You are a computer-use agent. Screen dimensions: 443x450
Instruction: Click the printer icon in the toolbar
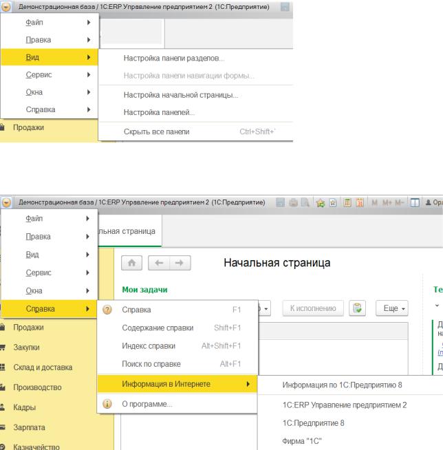coord(293,202)
